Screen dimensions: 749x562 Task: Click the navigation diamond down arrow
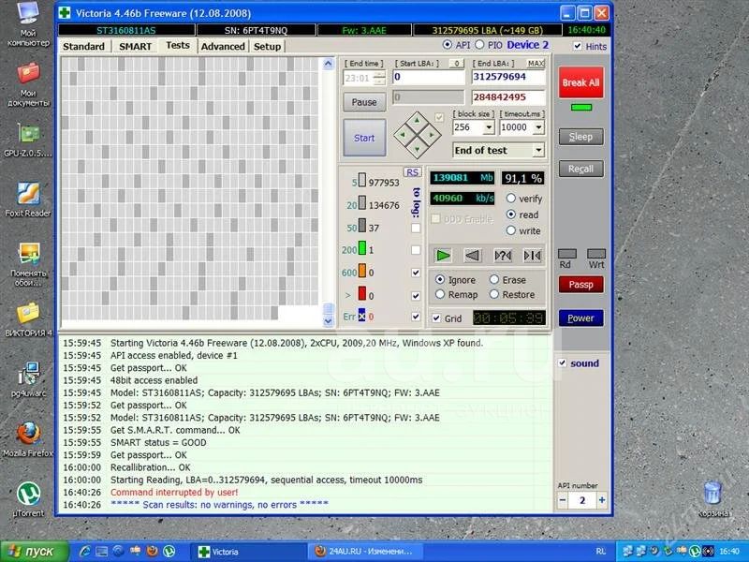pyautogui.click(x=417, y=150)
